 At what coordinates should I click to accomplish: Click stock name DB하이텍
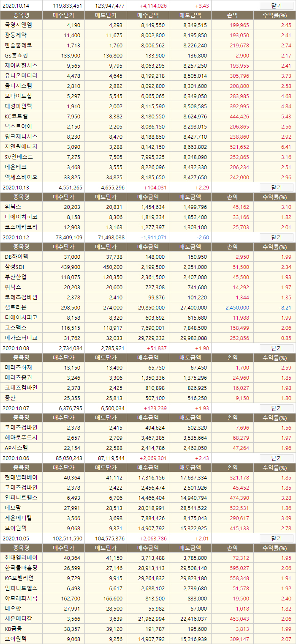[x=16, y=257]
